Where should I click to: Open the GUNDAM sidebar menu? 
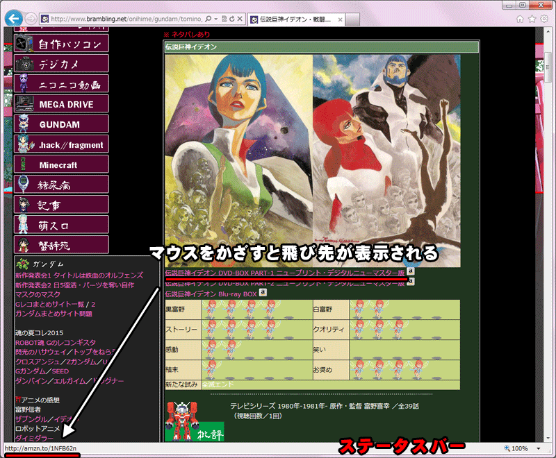(61, 124)
